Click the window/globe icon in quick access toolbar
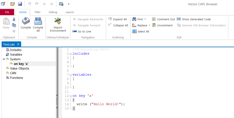Screen dimensions: 234x118 (x=61, y=4)
